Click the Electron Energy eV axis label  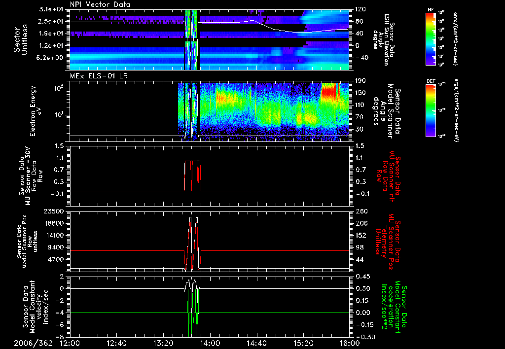tap(35, 111)
